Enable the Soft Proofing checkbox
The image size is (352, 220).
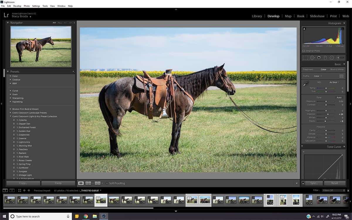tap(107, 183)
